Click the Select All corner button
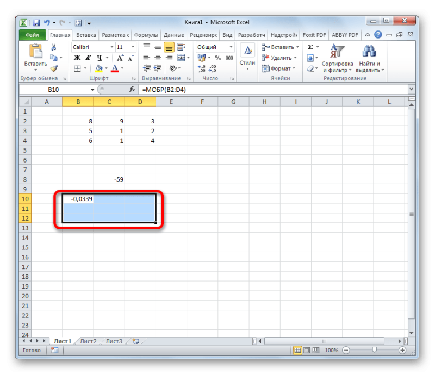The width and height of the screenshot is (435, 375). coord(25,102)
